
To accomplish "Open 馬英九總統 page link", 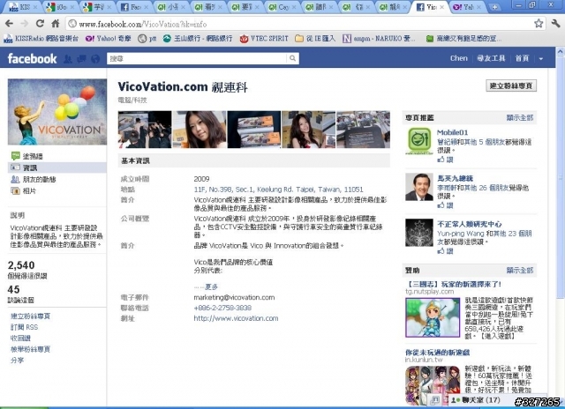I will tap(456, 178).
